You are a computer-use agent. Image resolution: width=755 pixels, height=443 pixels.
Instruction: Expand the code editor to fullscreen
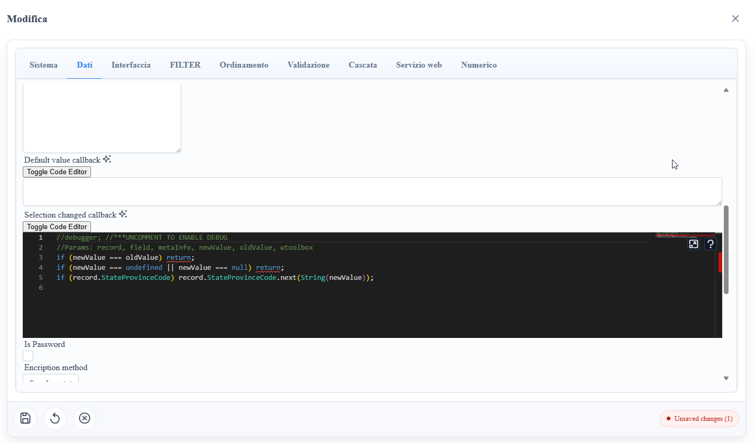click(694, 244)
